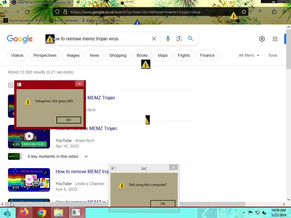Open Chrome from the taskbar

pyautogui.click(x=41, y=212)
